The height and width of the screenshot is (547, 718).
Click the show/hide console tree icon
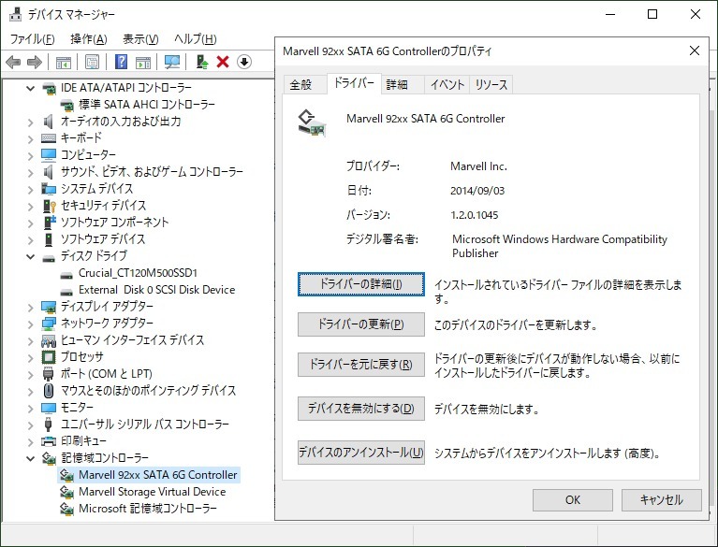(x=64, y=62)
